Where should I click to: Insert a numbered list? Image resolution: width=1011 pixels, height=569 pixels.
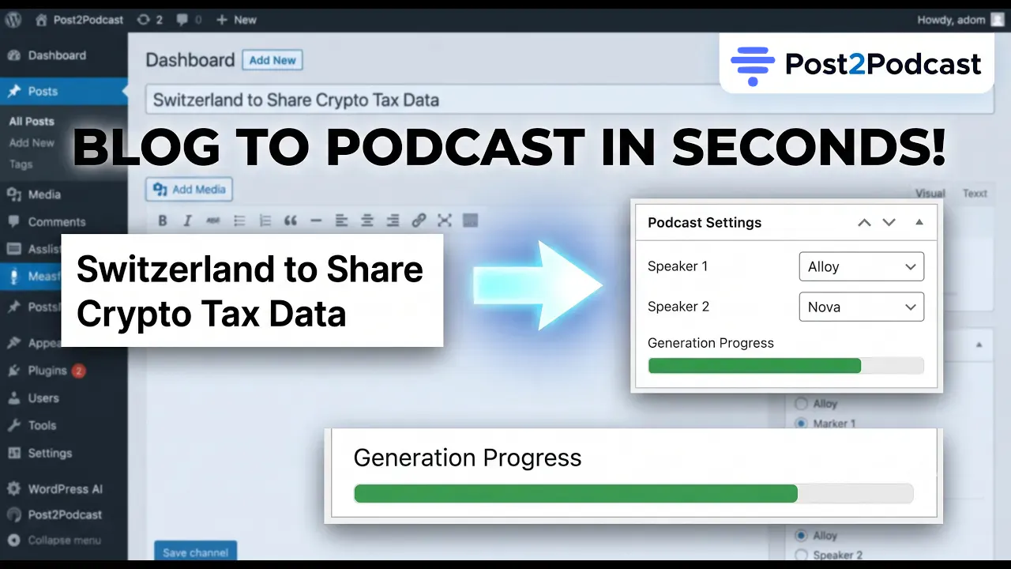click(265, 220)
